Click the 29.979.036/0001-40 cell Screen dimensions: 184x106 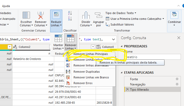pos(75,92)
